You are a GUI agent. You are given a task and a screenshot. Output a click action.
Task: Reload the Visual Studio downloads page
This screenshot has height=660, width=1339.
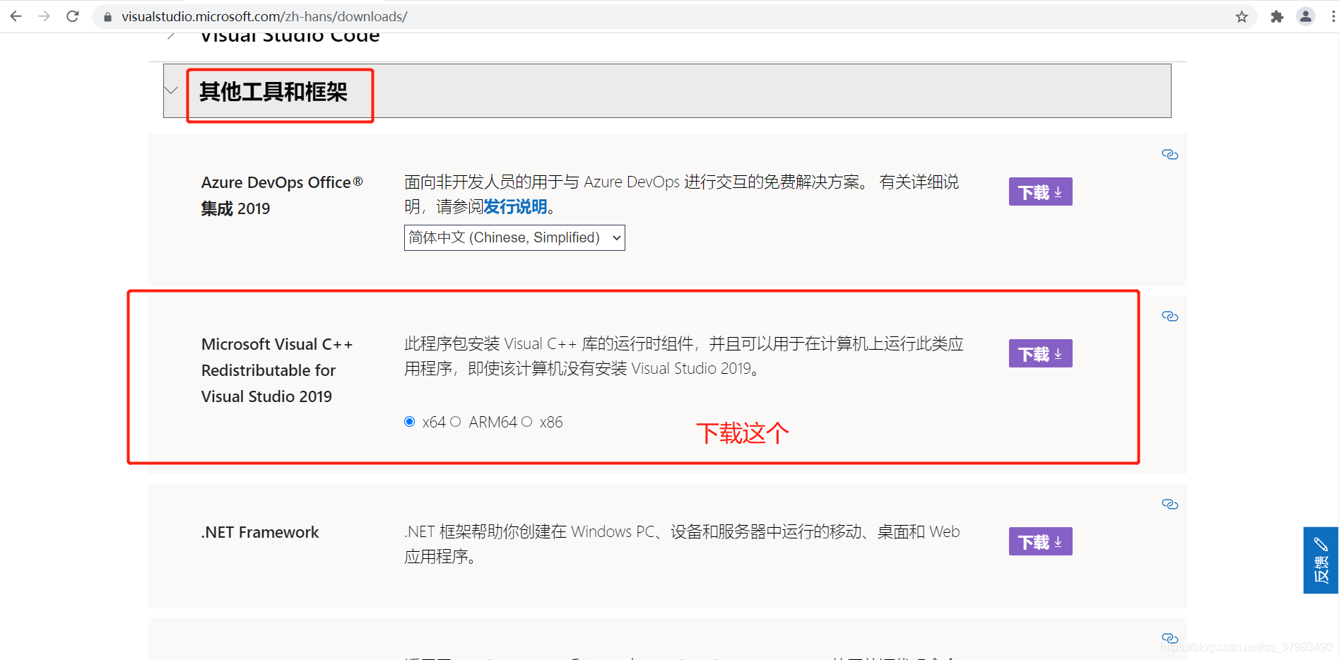pyautogui.click(x=73, y=16)
